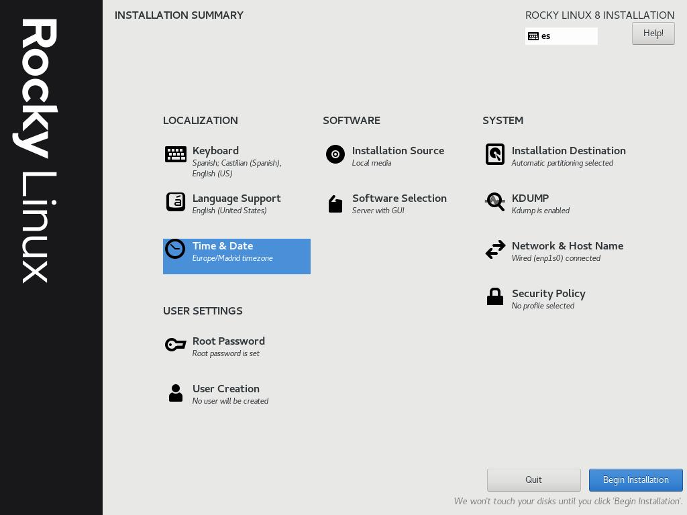Click 'Local media' status text
This screenshot has width=687, height=515.
pos(372,163)
